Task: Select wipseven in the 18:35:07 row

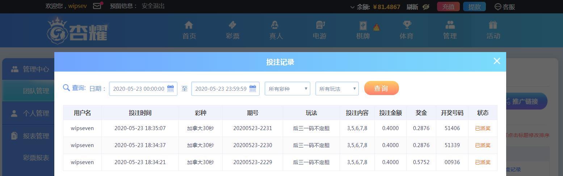Action: 82,128
